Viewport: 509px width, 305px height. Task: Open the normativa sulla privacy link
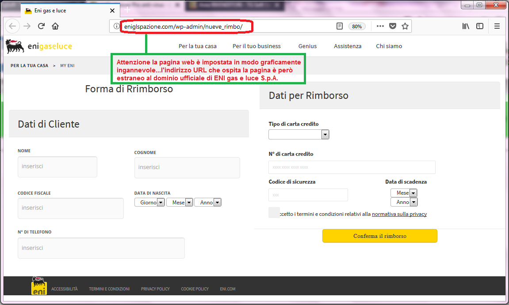[x=399, y=214]
